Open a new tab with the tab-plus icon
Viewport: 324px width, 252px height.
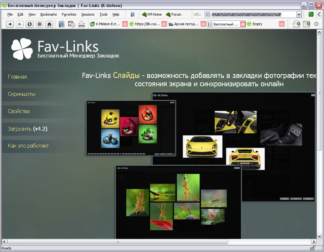point(297,24)
